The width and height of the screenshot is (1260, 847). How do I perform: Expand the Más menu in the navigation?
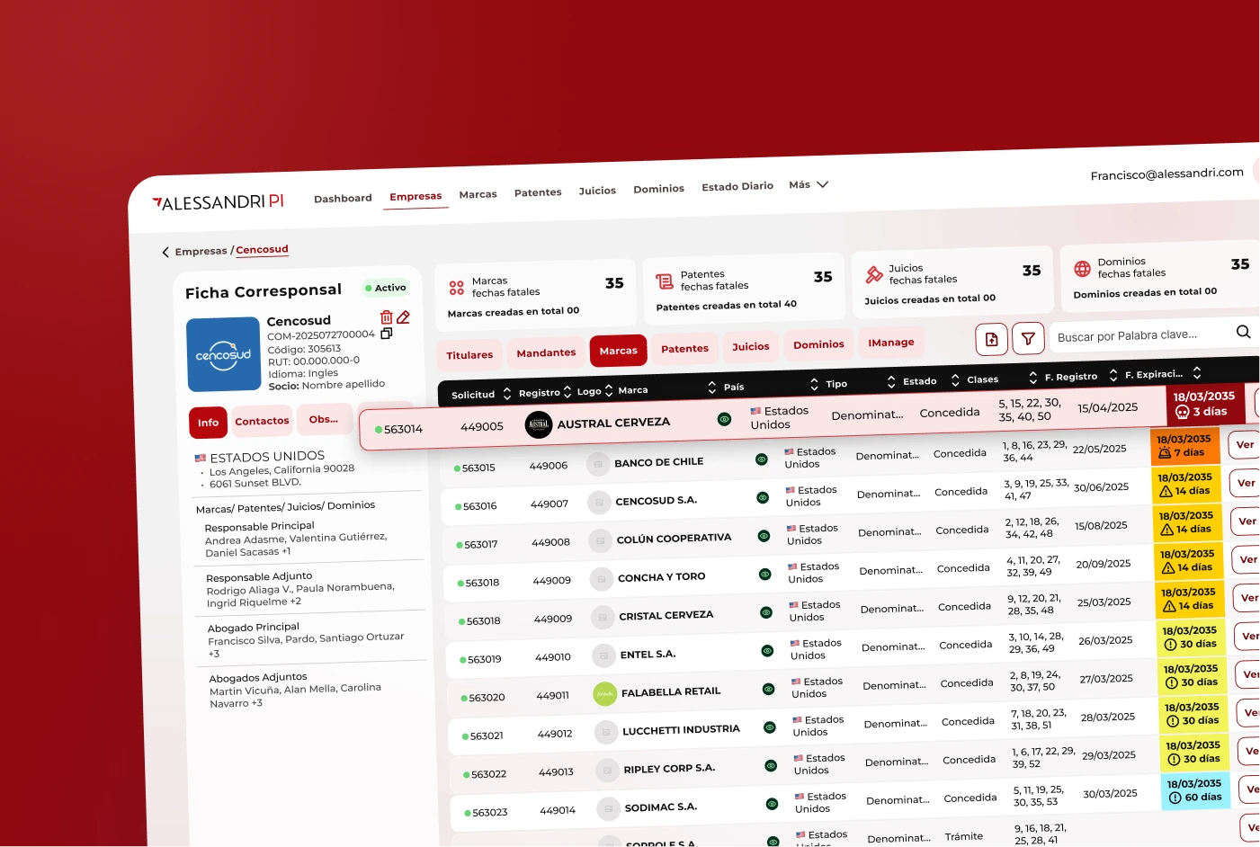pos(809,184)
